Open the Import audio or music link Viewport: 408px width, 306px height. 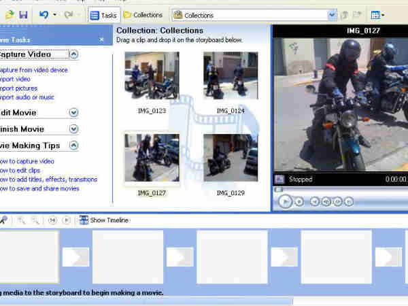coord(27,97)
